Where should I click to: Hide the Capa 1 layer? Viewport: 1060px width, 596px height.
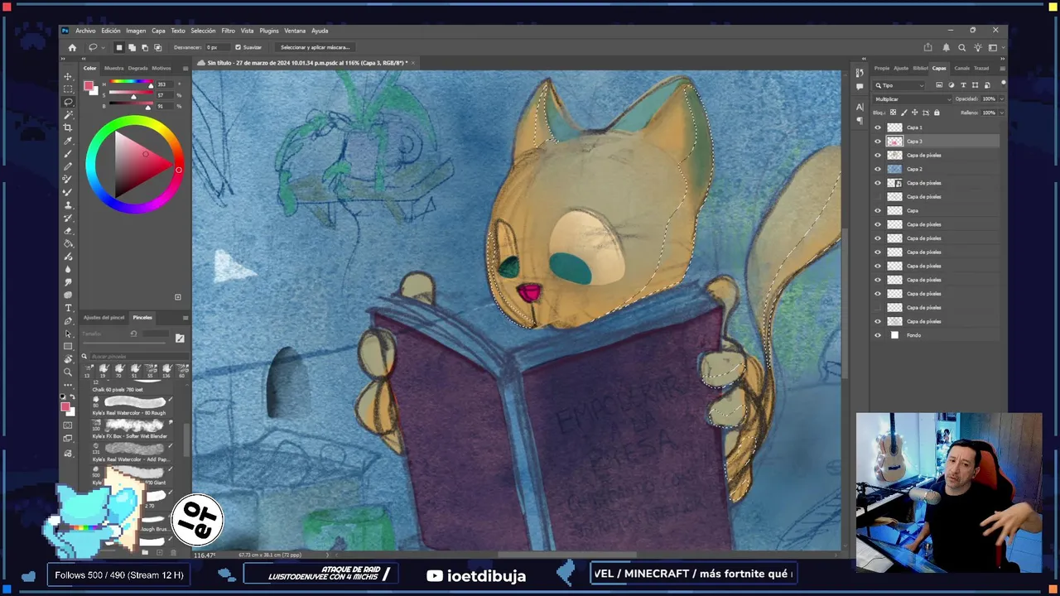pyautogui.click(x=878, y=127)
